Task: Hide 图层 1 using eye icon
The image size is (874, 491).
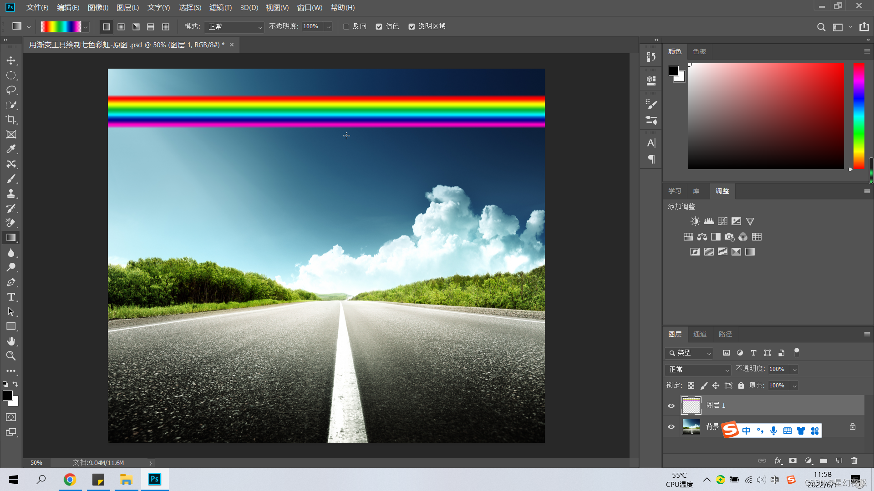Action: (x=671, y=406)
